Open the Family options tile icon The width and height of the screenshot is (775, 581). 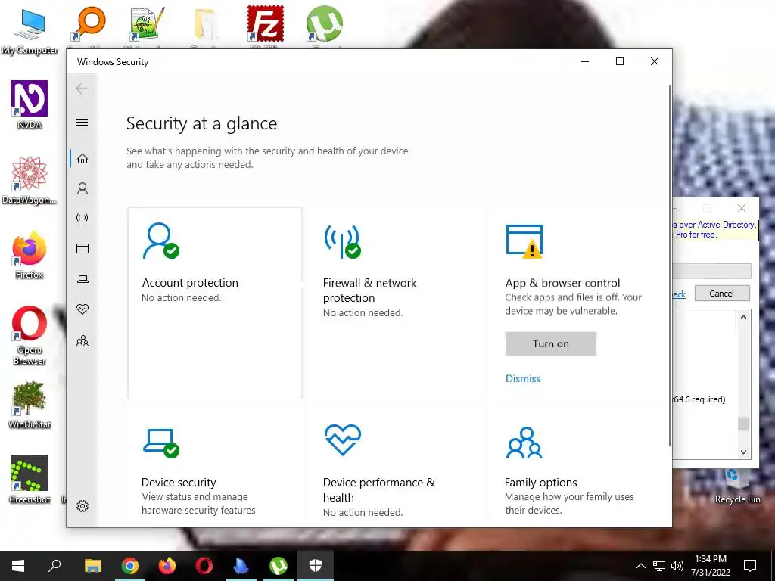[x=524, y=443]
